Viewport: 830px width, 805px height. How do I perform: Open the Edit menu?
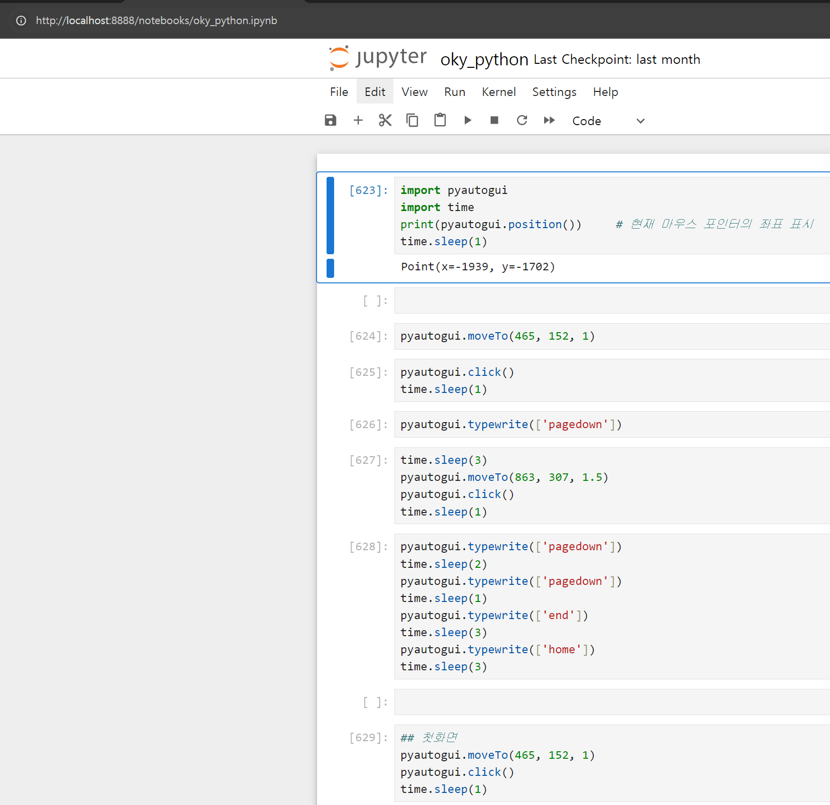pos(375,92)
